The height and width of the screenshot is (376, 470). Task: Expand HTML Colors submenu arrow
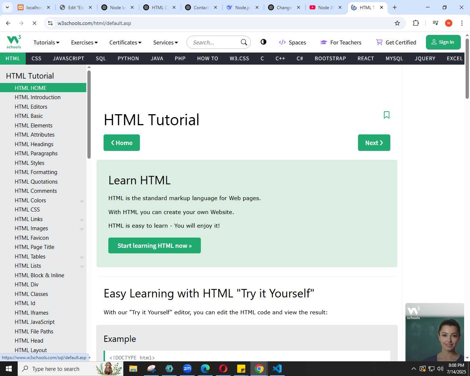[82, 201]
